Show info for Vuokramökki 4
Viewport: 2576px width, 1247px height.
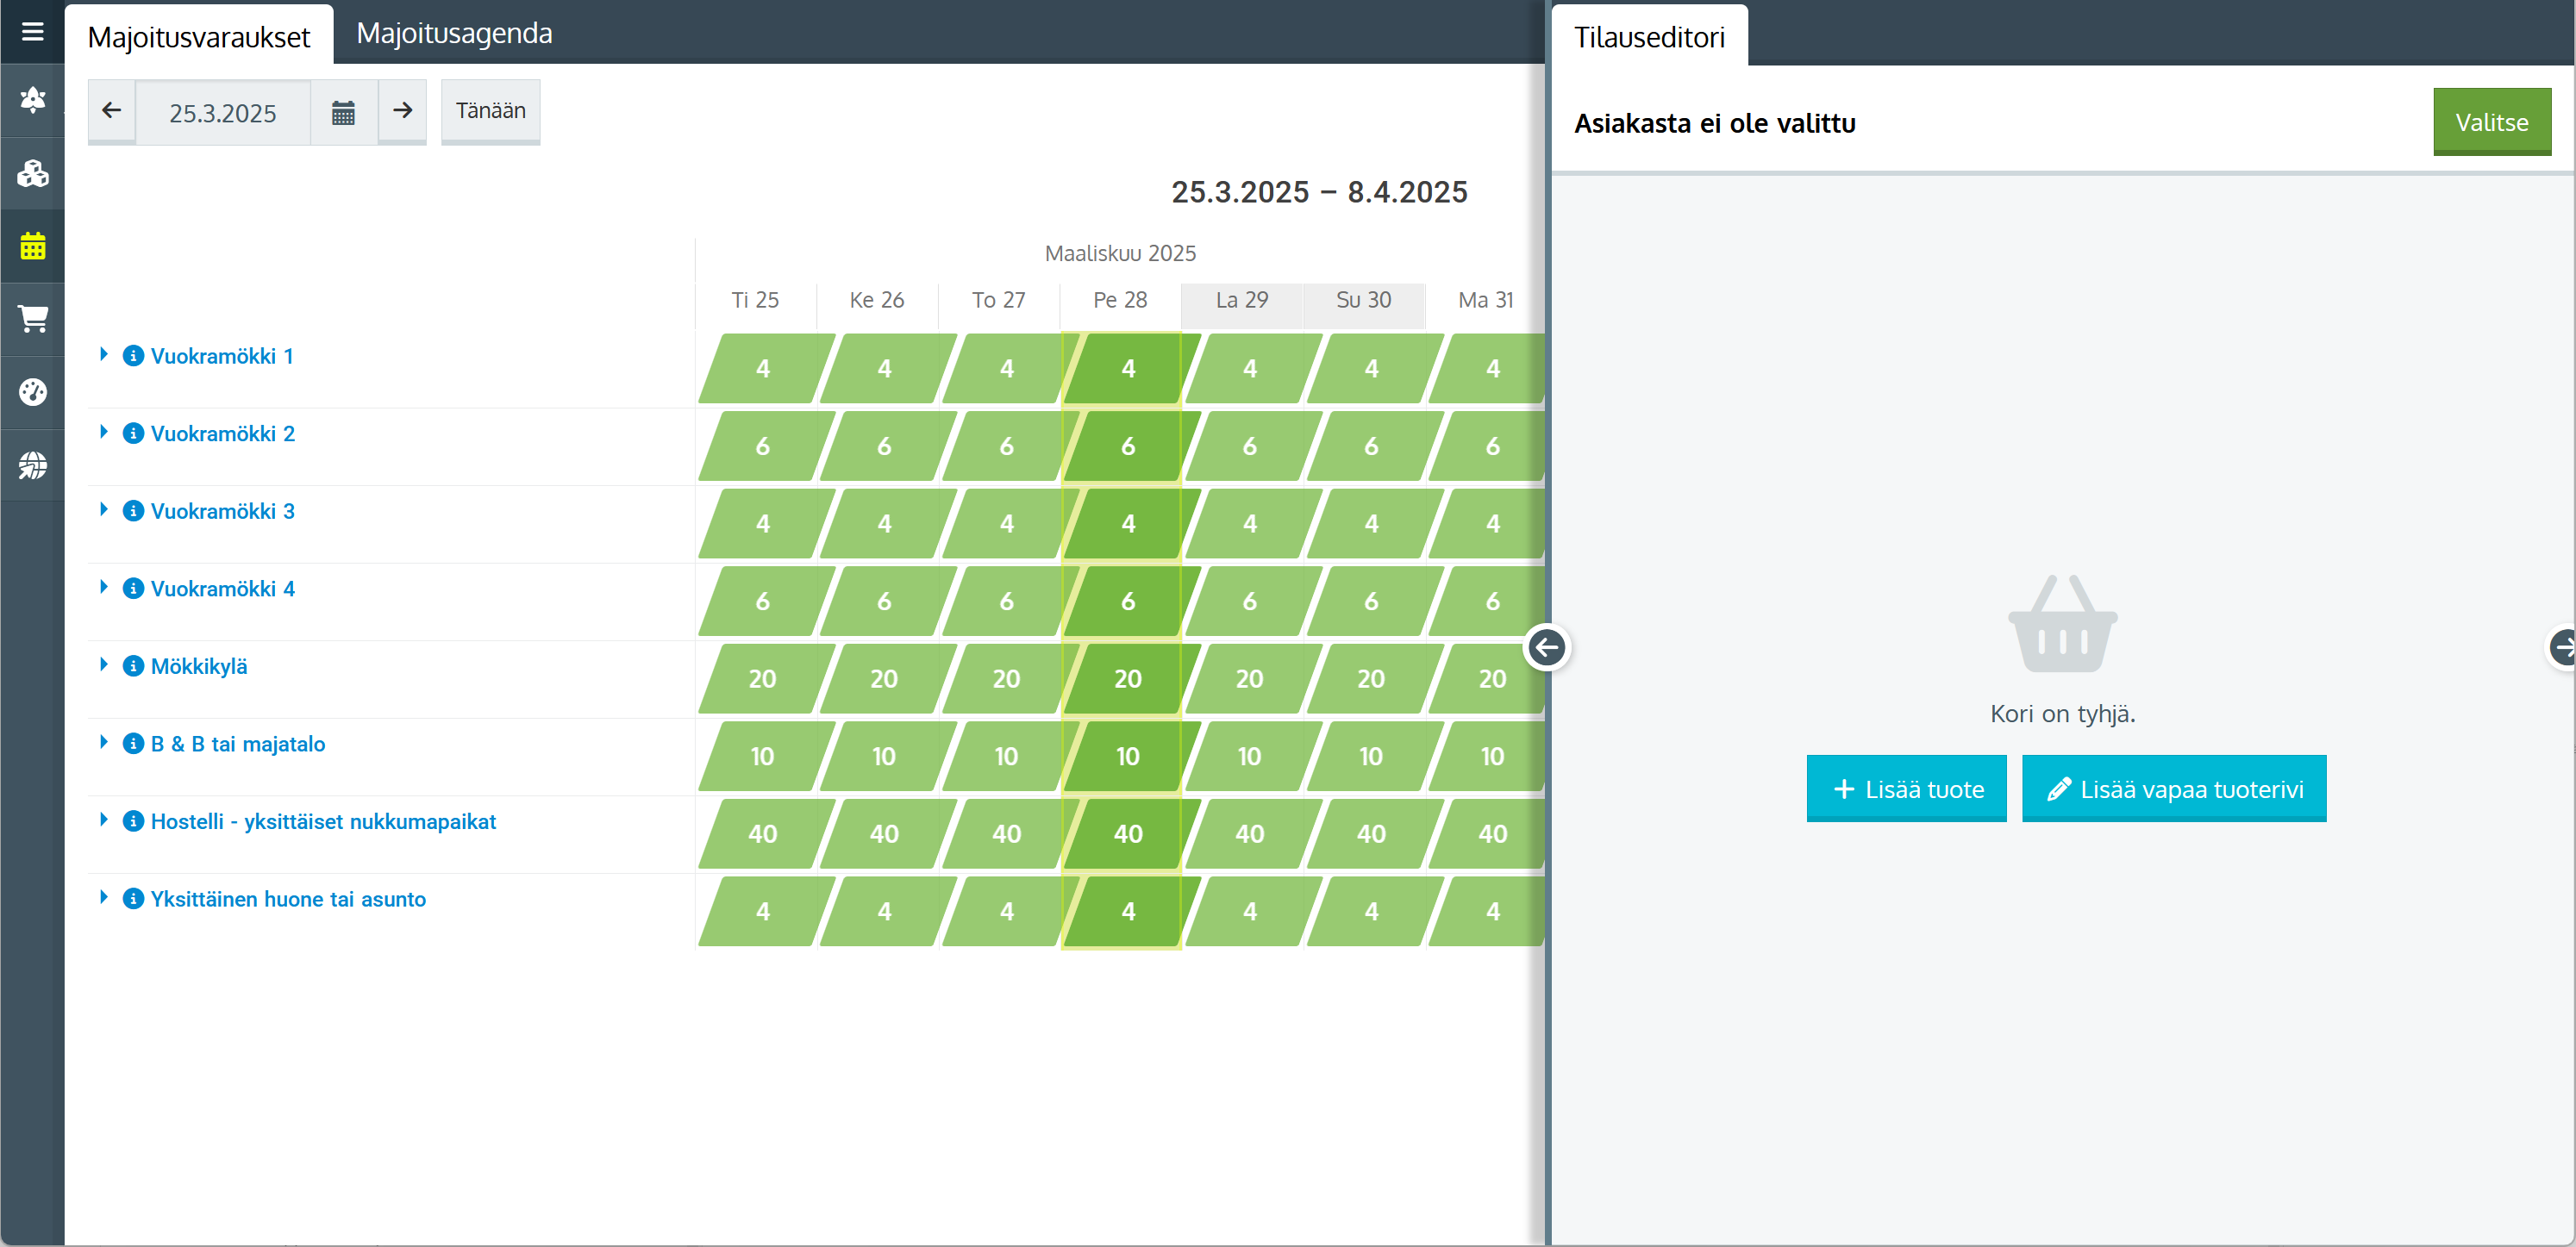pos(133,589)
